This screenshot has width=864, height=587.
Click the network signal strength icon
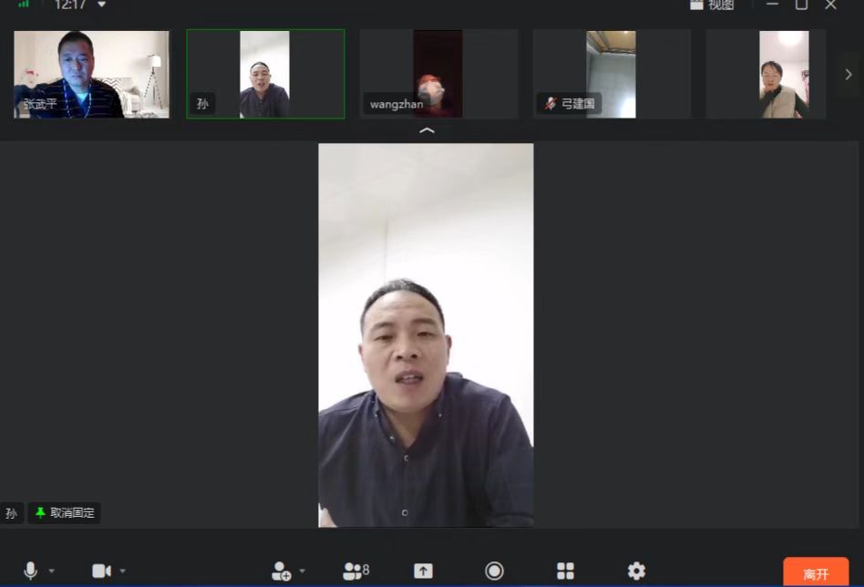point(24,5)
